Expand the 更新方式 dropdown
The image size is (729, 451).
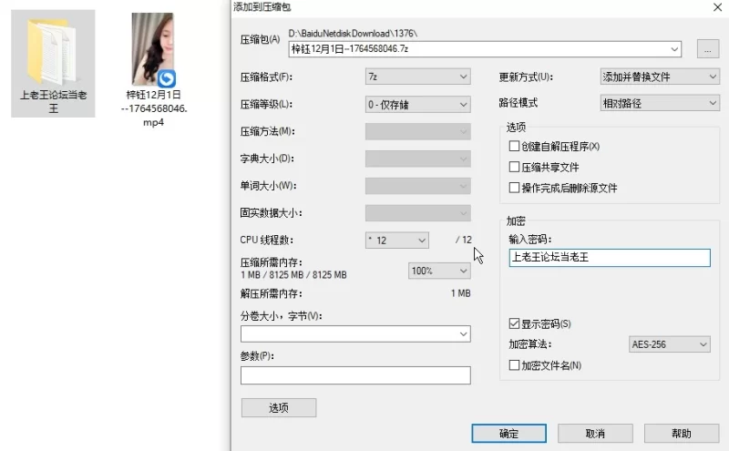click(659, 77)
